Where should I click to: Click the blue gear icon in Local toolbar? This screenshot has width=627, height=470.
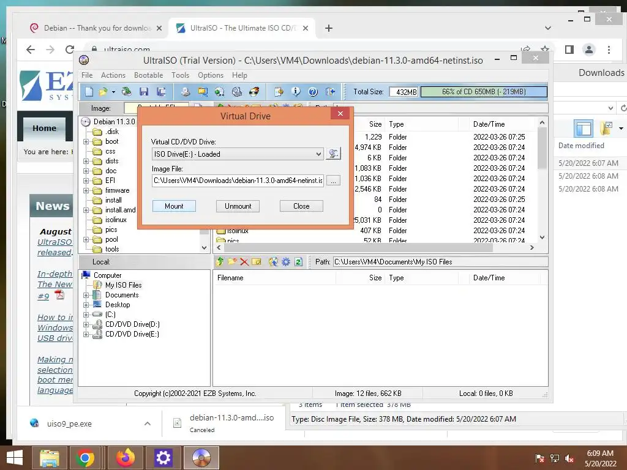tap(286, 262)
